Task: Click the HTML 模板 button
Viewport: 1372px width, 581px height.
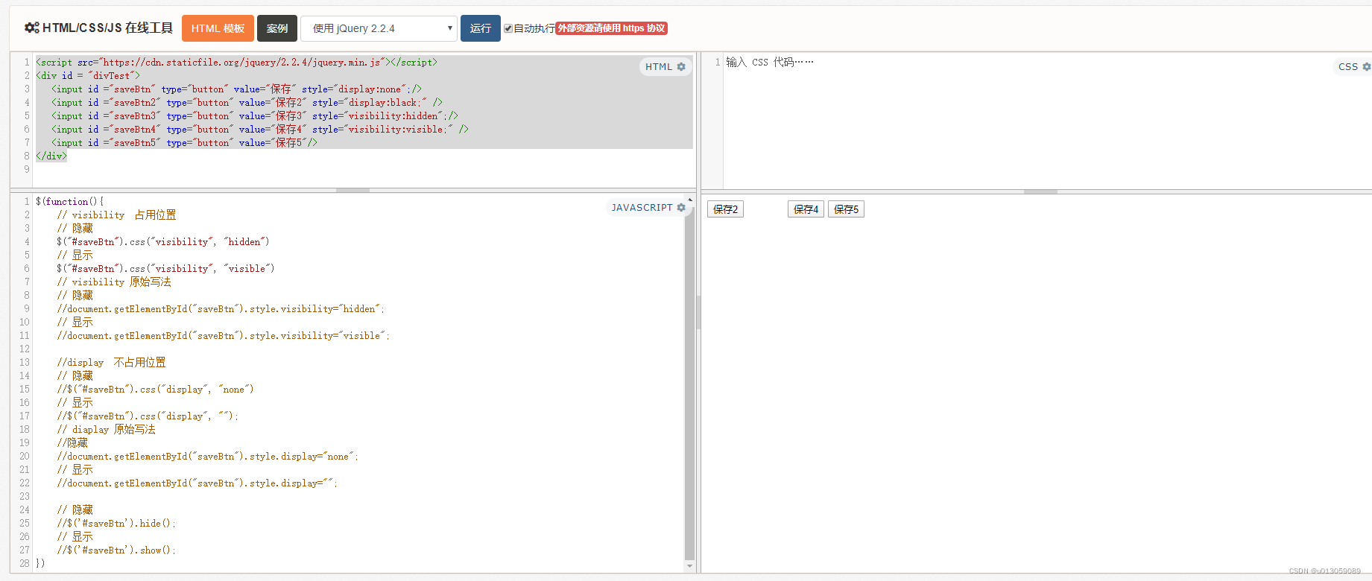Action: pos(218,28)
